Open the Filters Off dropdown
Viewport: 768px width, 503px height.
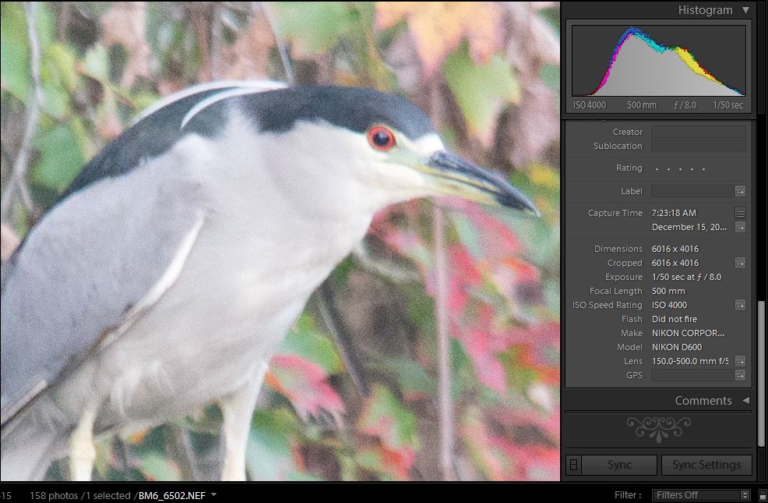tap(701, 495)
